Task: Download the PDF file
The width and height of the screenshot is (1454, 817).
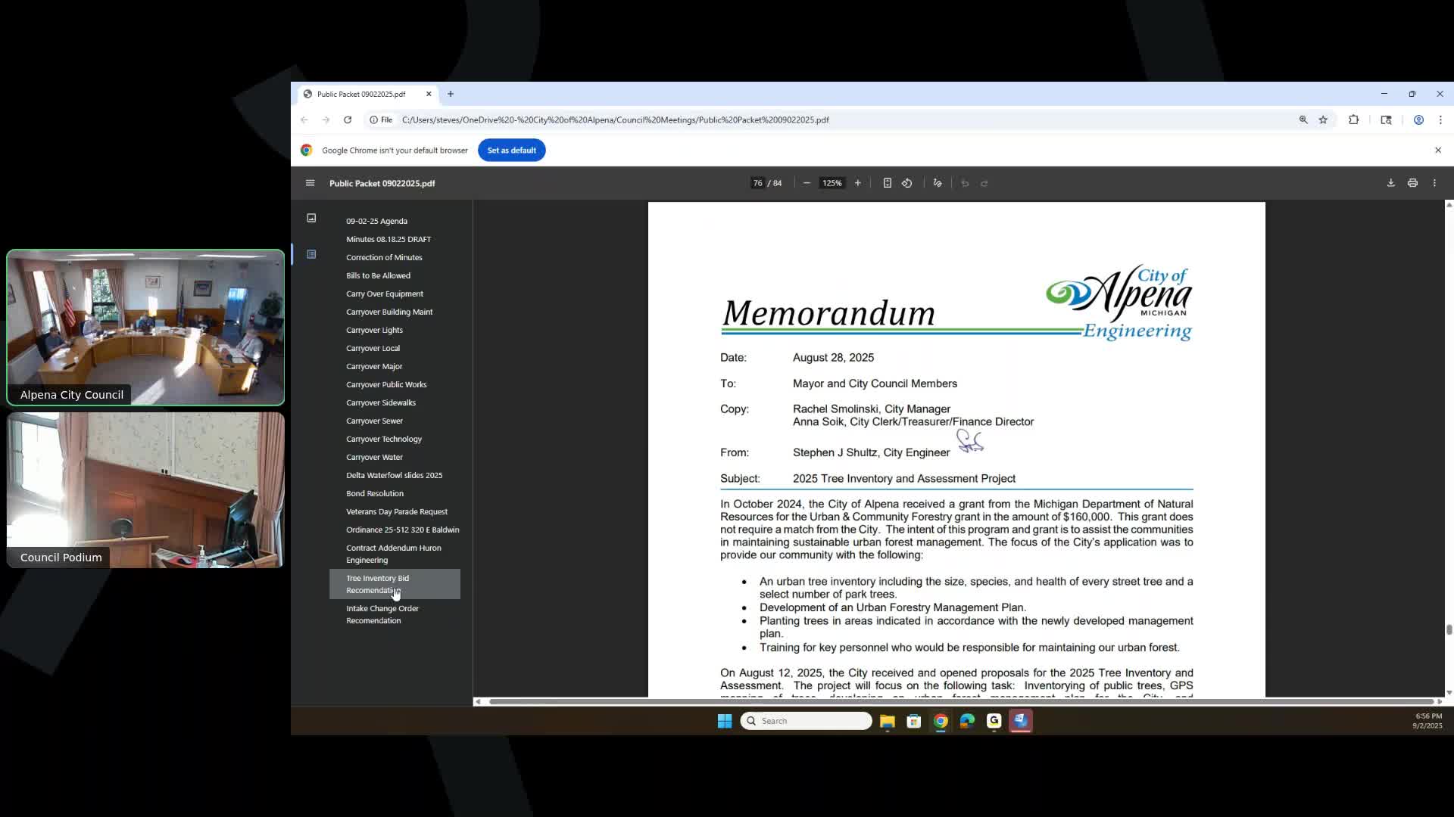Action: click(1390, 183)
